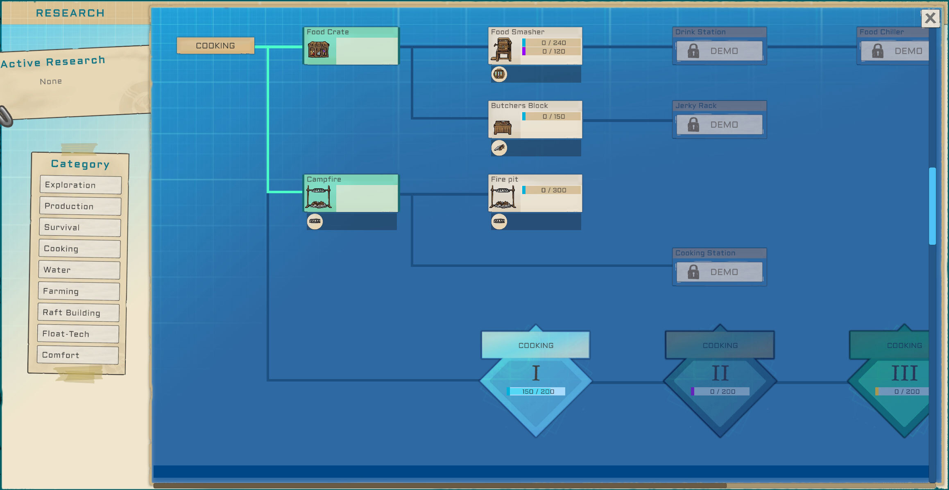Image resolution: width=949 pixels, height=490 pixels.
Task: Click the Food Crate chest icon
Action: click(319, 50)
